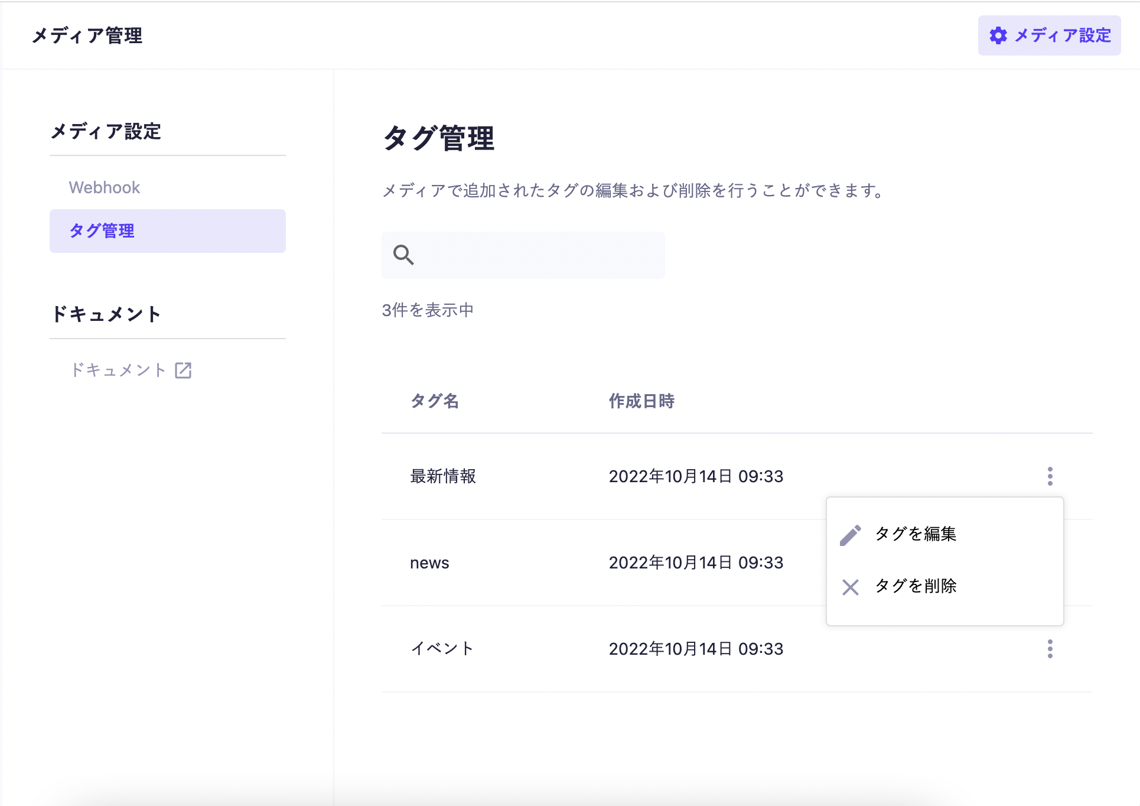Viewport: 1140px width, 806px height.
Task: Select the news tag name
Action: (x=429, y=563)
